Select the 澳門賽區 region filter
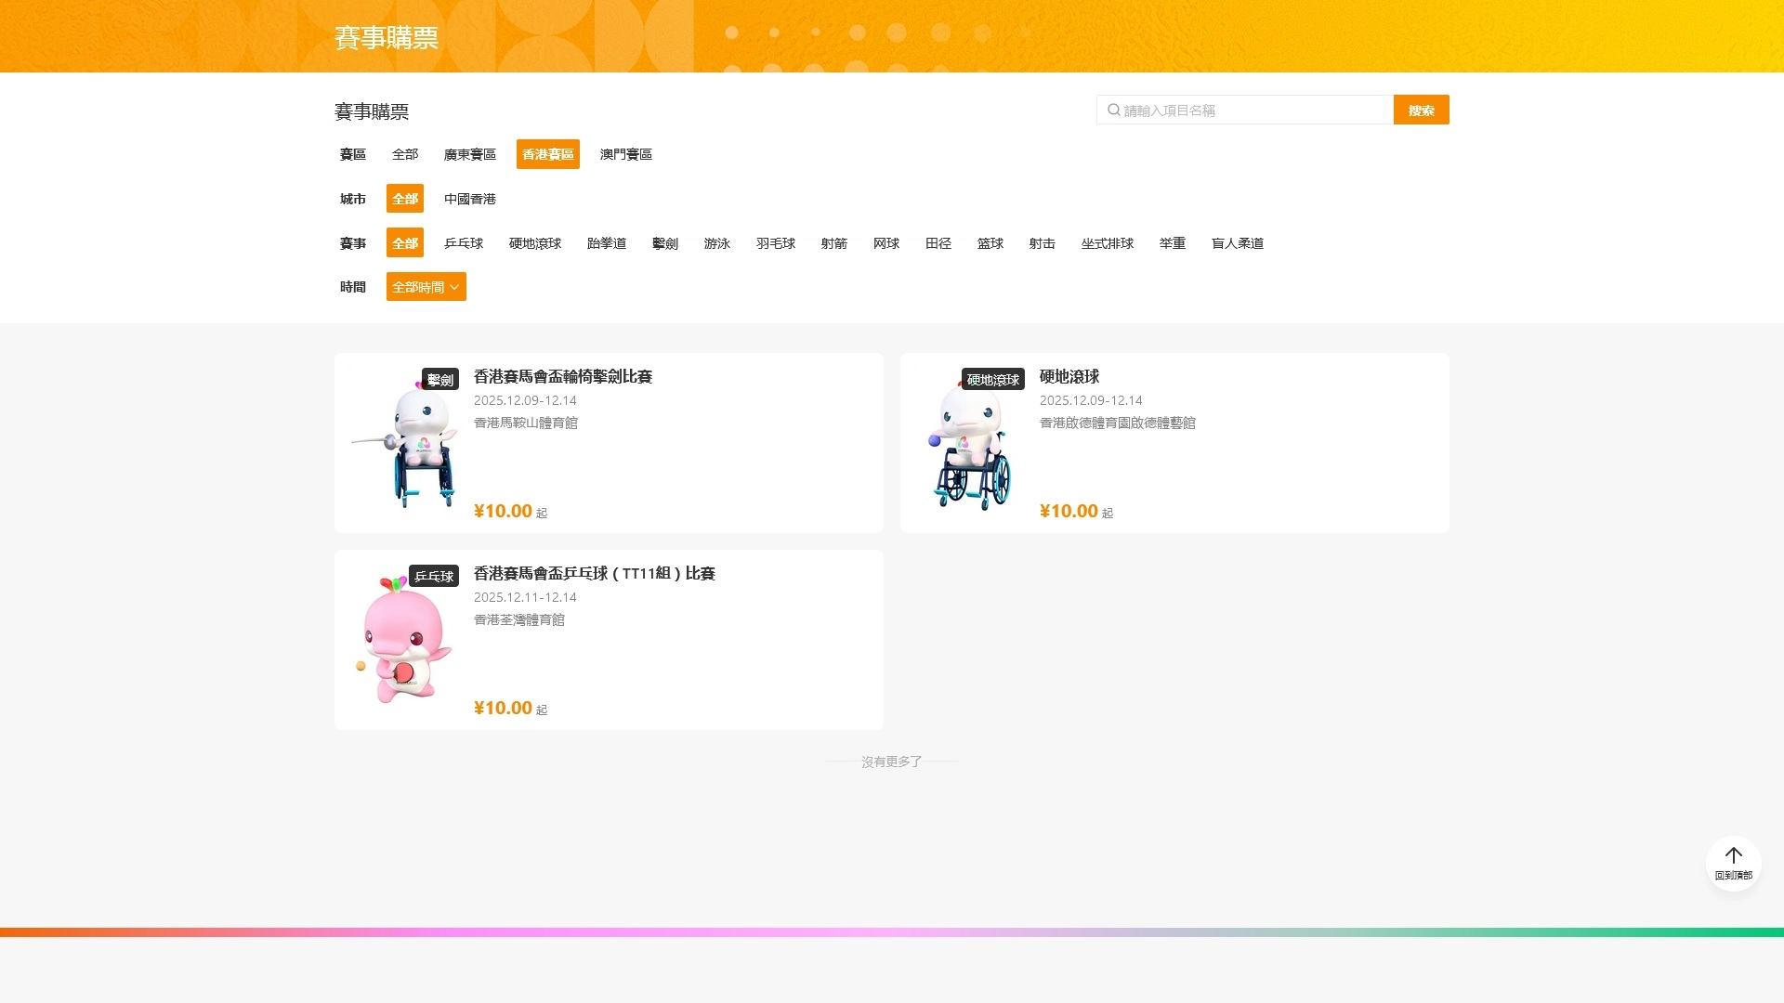The width and height of the screenshot is (1784, 1003). tap(625, 154)
